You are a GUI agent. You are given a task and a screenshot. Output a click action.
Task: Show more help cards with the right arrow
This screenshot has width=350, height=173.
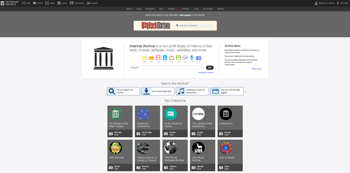pos(246,91)
